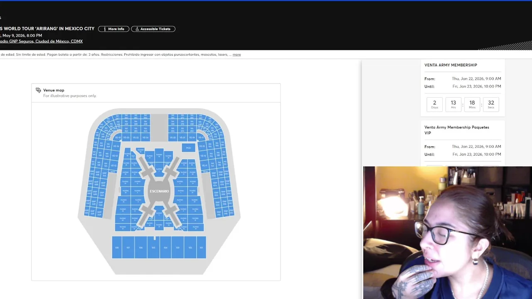Click the webcam video overlay
Viewport: 532px width, 299px height.
tap(448, 233)
